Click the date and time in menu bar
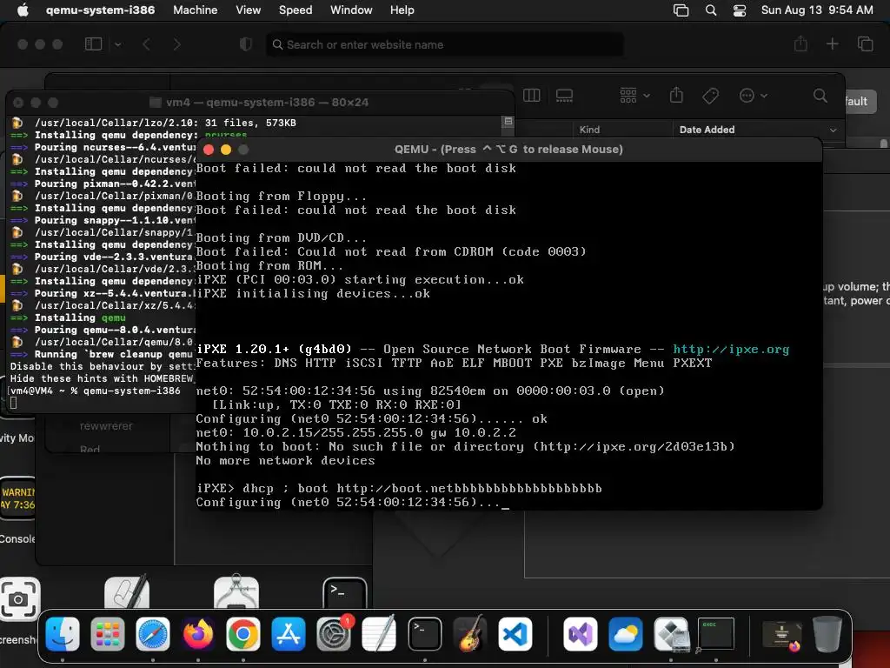Image resolution: width=890 pixels, height=668 pixels. point(817,10)
